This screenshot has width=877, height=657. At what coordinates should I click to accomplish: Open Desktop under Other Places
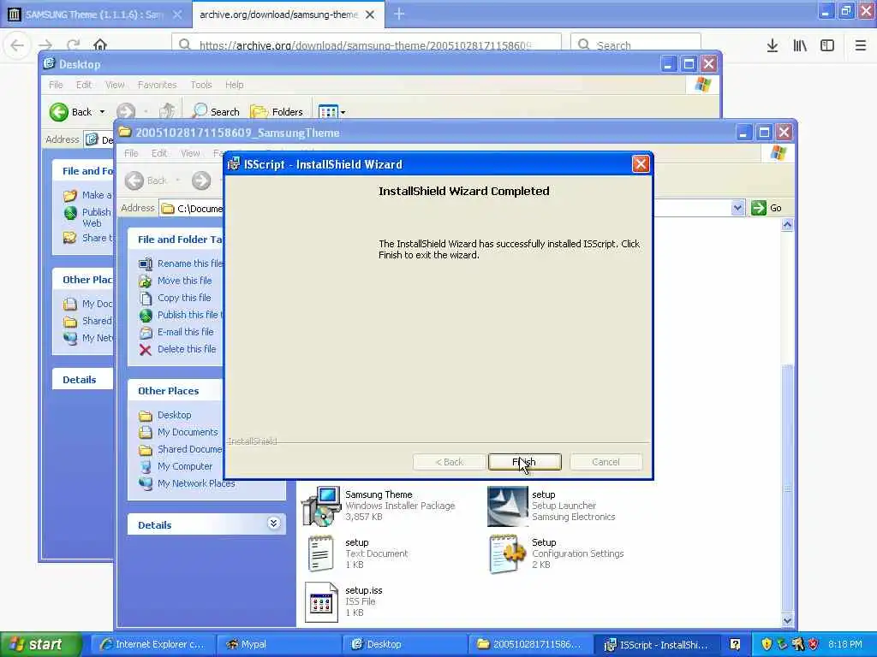click(174, 415)
